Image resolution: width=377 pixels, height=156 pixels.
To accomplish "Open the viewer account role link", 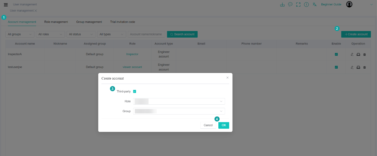I will pos(132,67).
